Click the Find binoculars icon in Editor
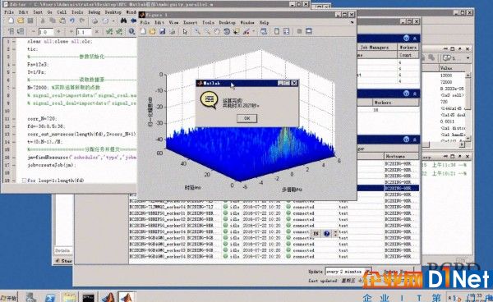Viewport: 493px width, 302px height. [x=123, y=21]
